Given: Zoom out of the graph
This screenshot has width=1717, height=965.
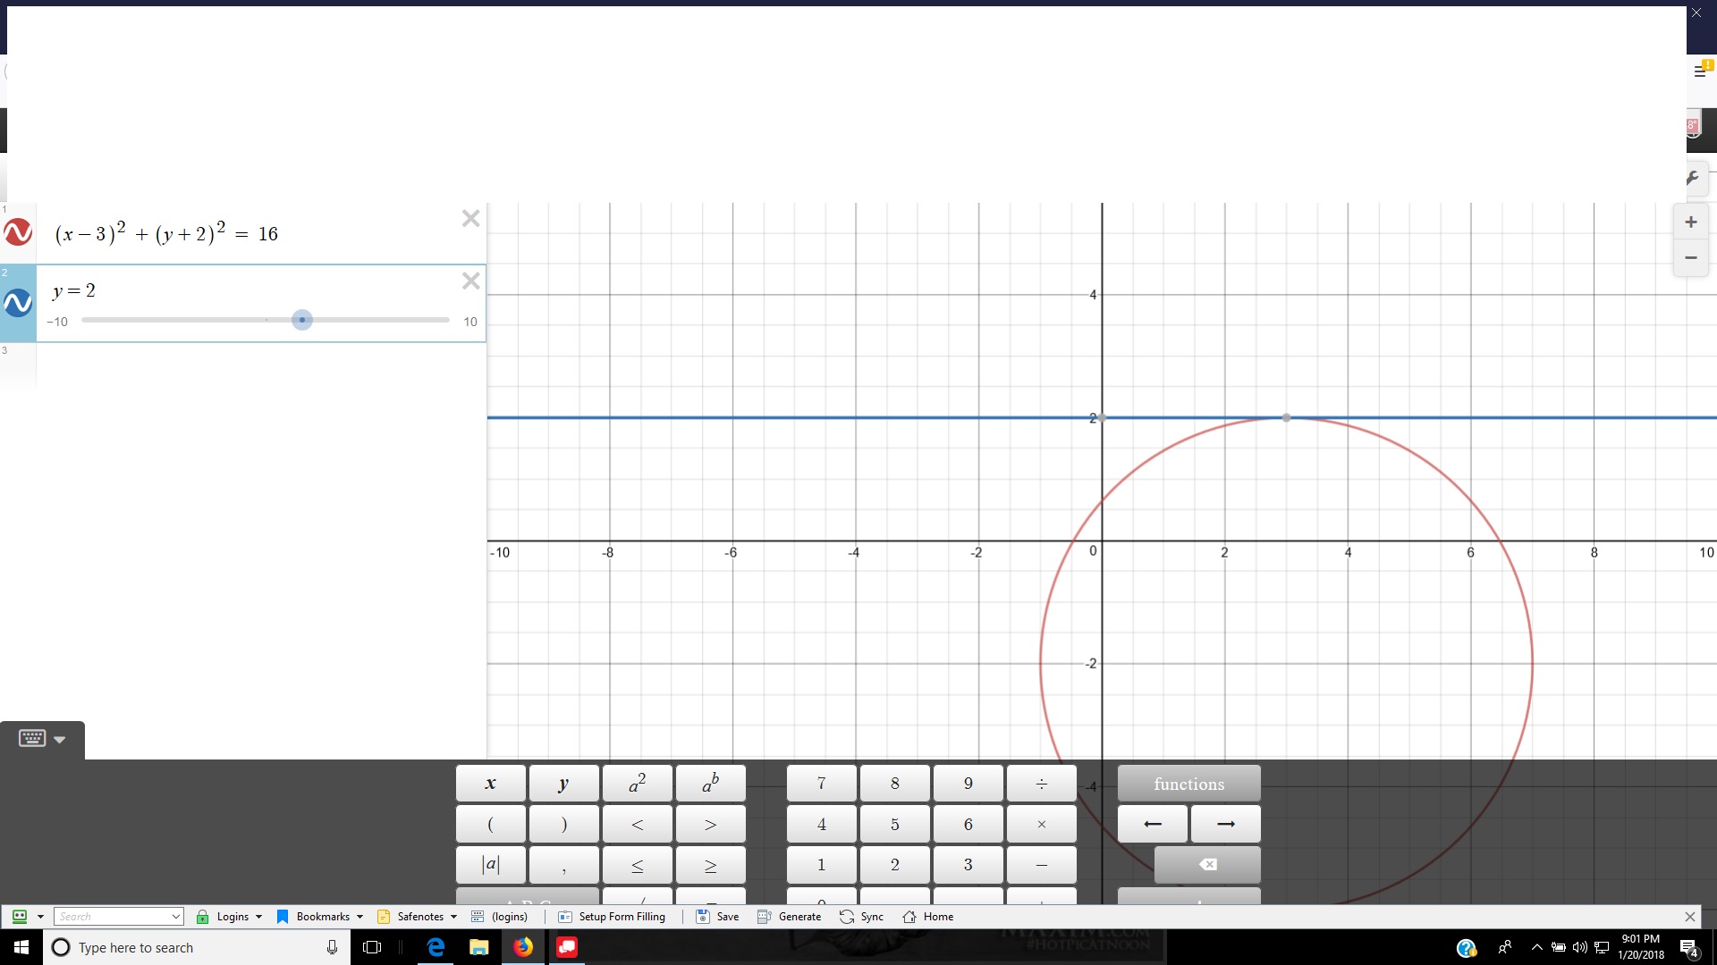Looking at the screenshot, I should coord(1690,257).
